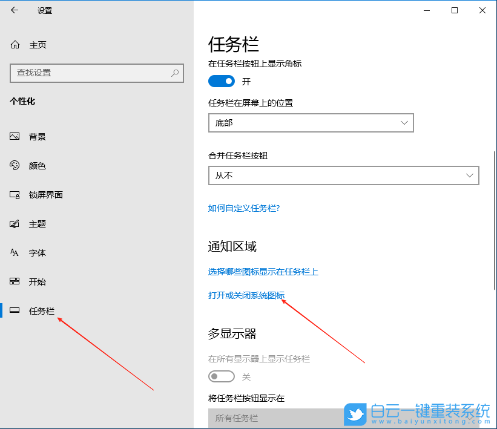Click the Taskbar icon in the sidebar

pos(15,310)
